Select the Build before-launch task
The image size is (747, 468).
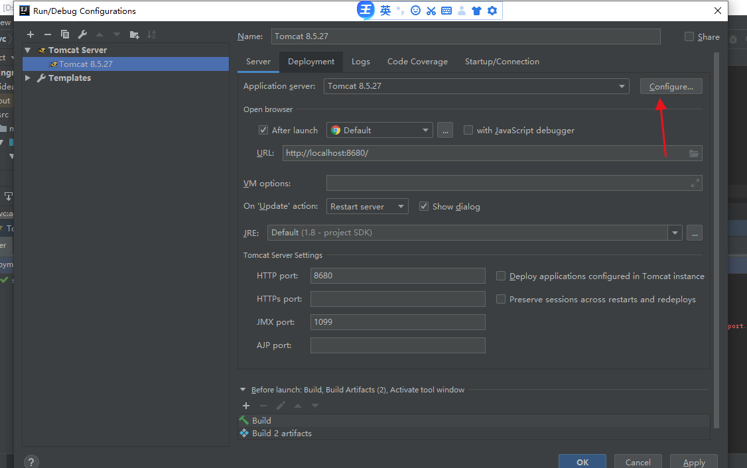(x=474, y=420)
